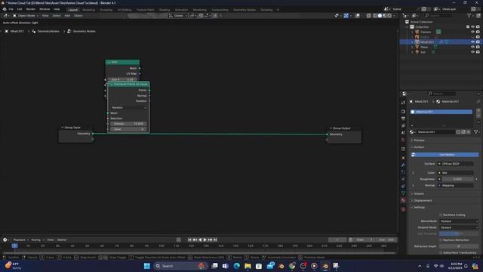Enable the Backface Culling checkbox
Screen dimensions: 483x272
pyautogui.click(x=441, y=215)
